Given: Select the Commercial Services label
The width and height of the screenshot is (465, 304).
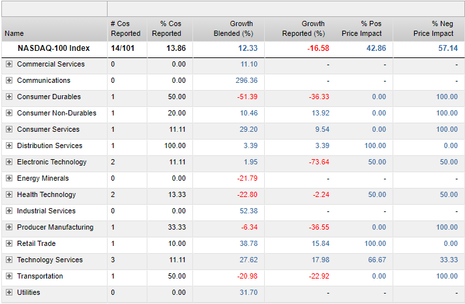Looking at the screenshot, I should 51,64.
